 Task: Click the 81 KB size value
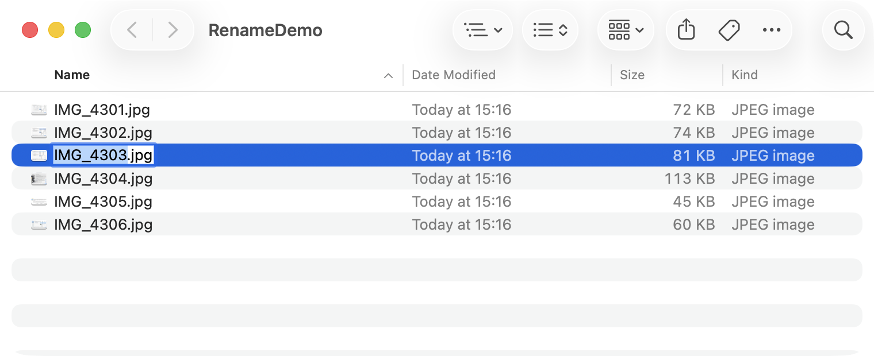(695, 156)
